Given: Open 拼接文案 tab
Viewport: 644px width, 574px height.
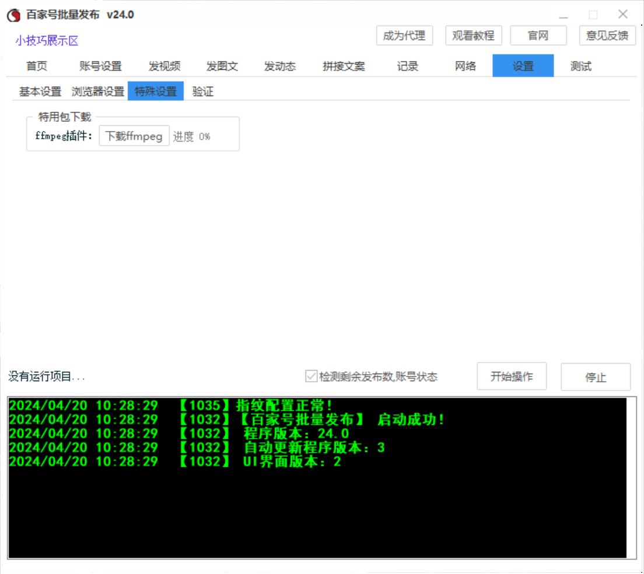Looking at the screenshot, I should click(344, 66).
